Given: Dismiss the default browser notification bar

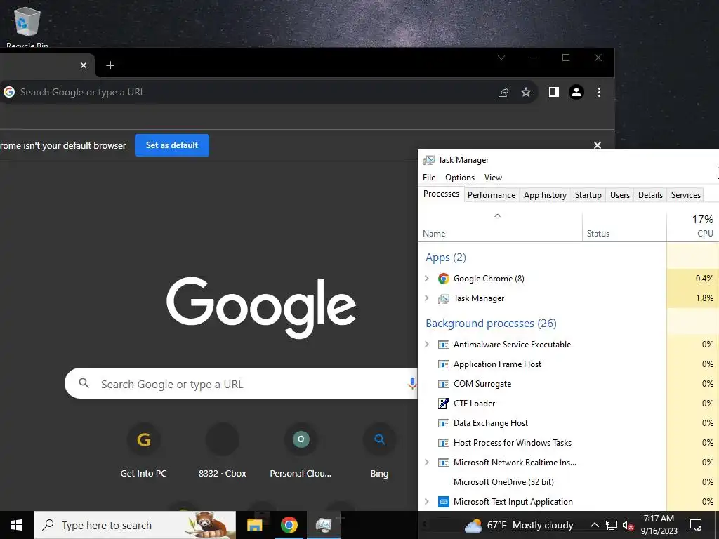Looking at the screenshot, I should point(597,145).
